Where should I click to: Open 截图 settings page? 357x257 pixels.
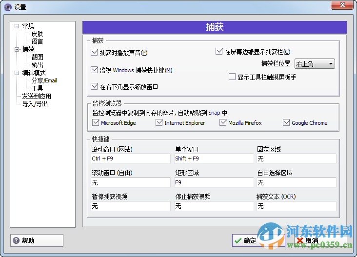tap(37, 57)
